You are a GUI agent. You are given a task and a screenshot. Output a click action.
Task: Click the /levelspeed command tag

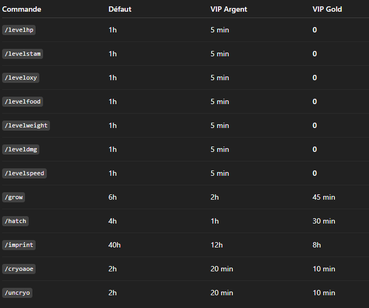24,173
